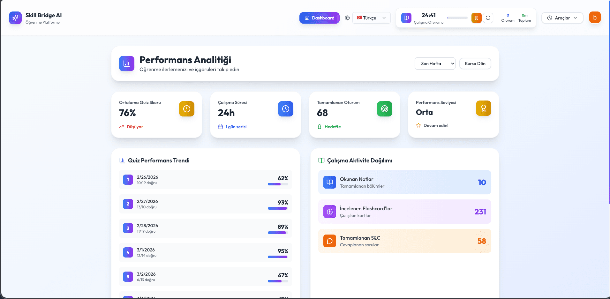Image resolution: width=610 pixels, height=299 pixels.
Task: Open the Türkçe language dropdown
Action: point(371,18)
